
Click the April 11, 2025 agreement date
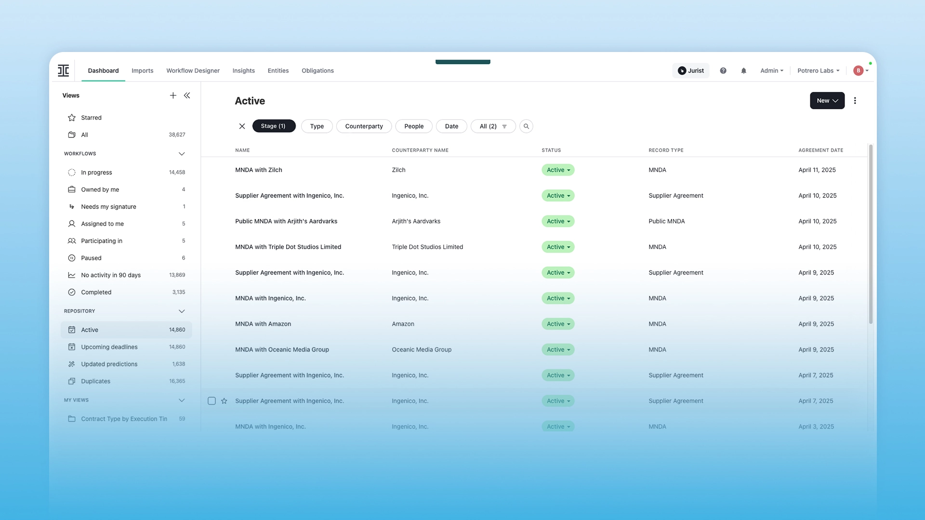pos(817,170)
